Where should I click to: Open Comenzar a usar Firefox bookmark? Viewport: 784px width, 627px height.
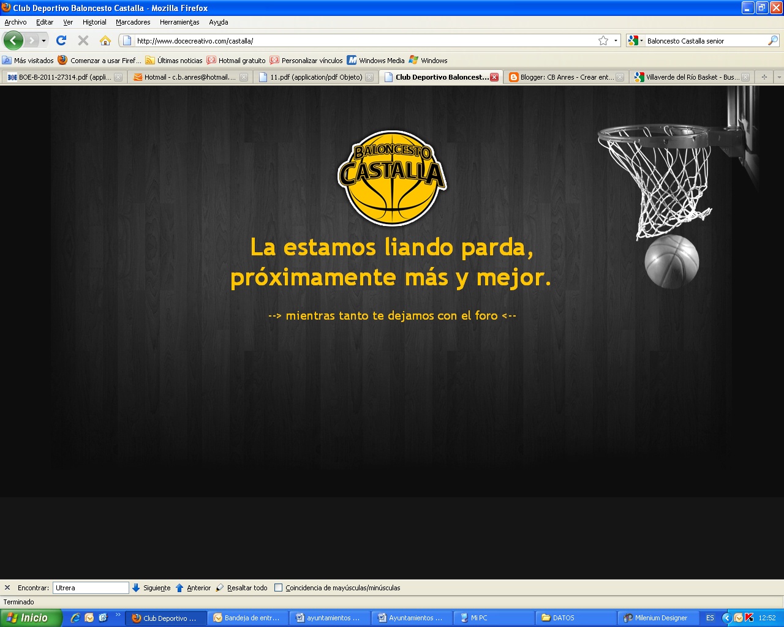pyautogui.click(x=99, y=60)
